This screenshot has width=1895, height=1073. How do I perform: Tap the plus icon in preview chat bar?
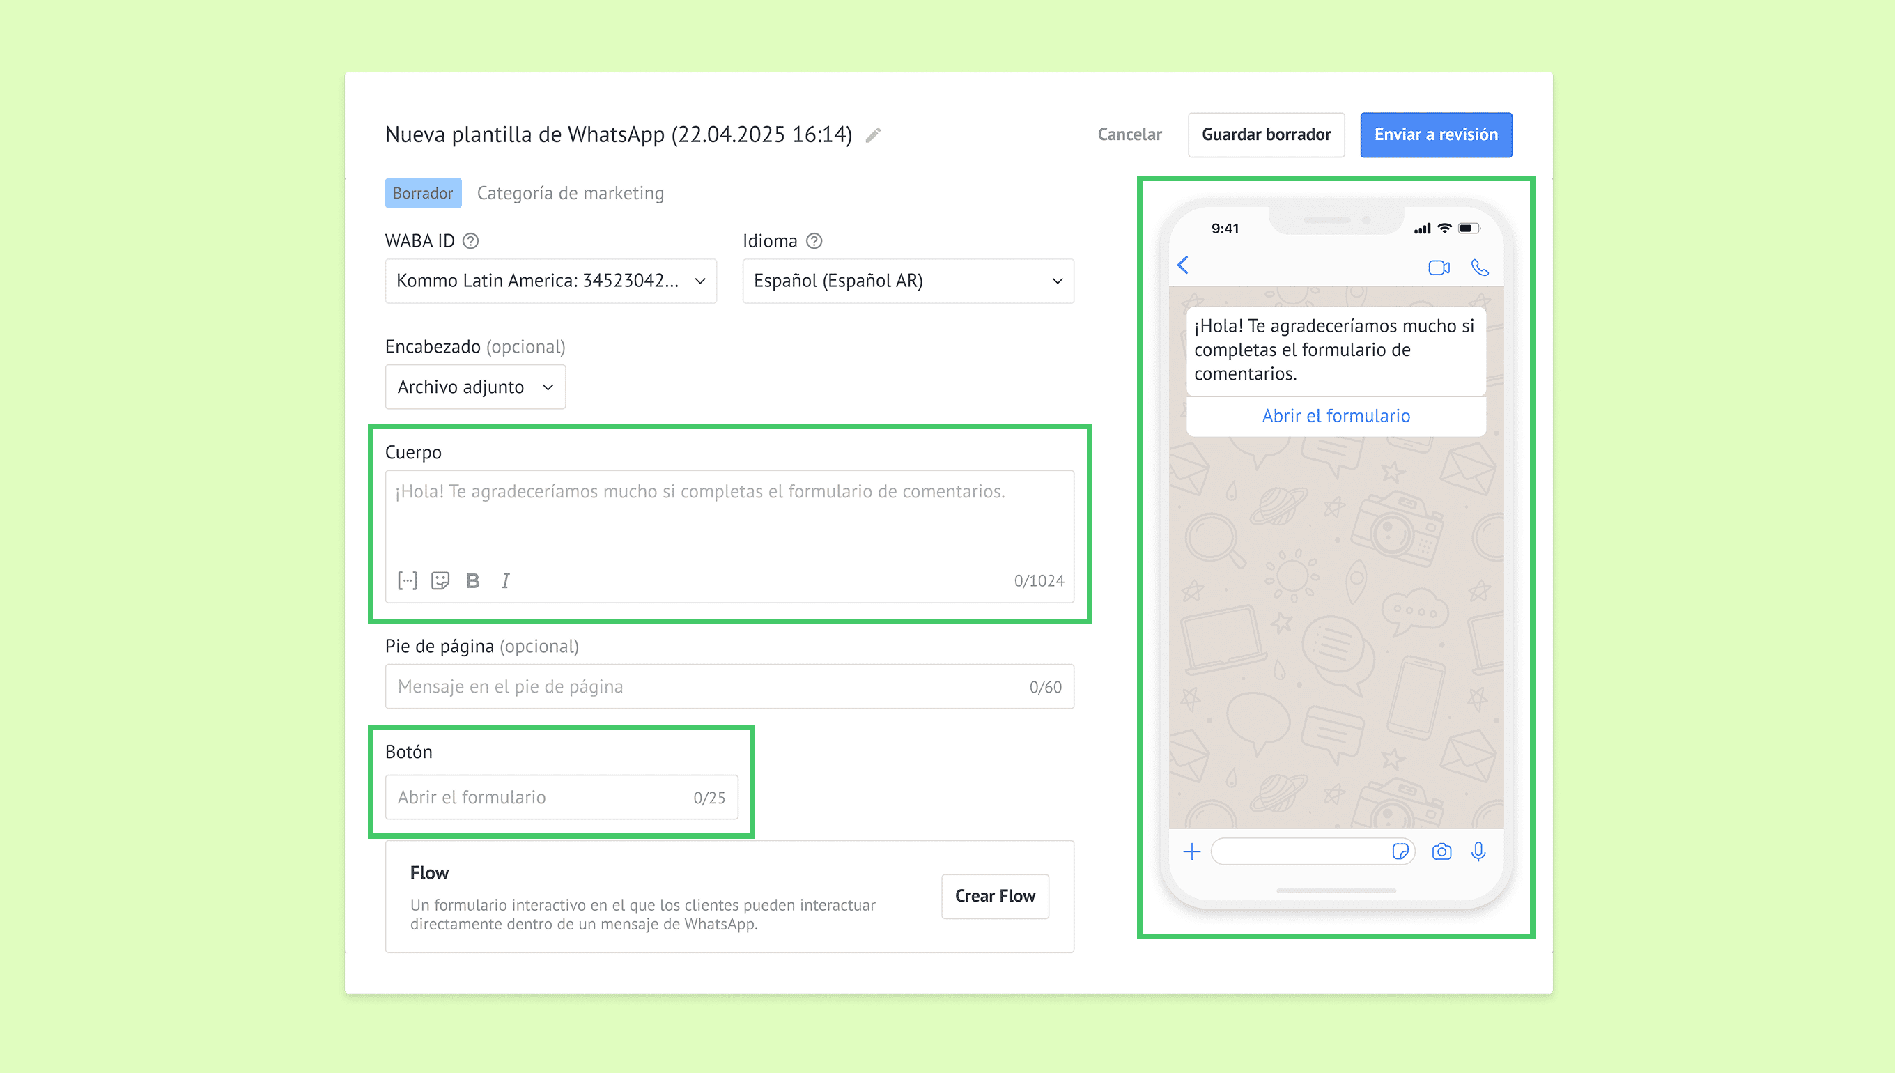(x=1191, y=852)
